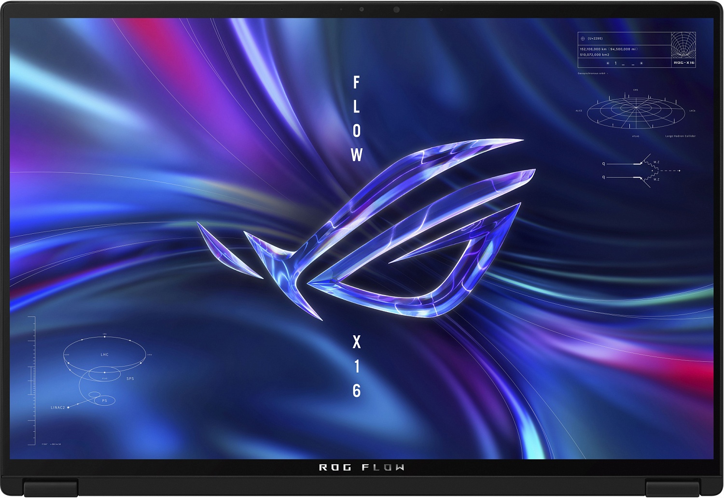Toggle the LINAC2 endpoint marker

[x=68, y=407]
